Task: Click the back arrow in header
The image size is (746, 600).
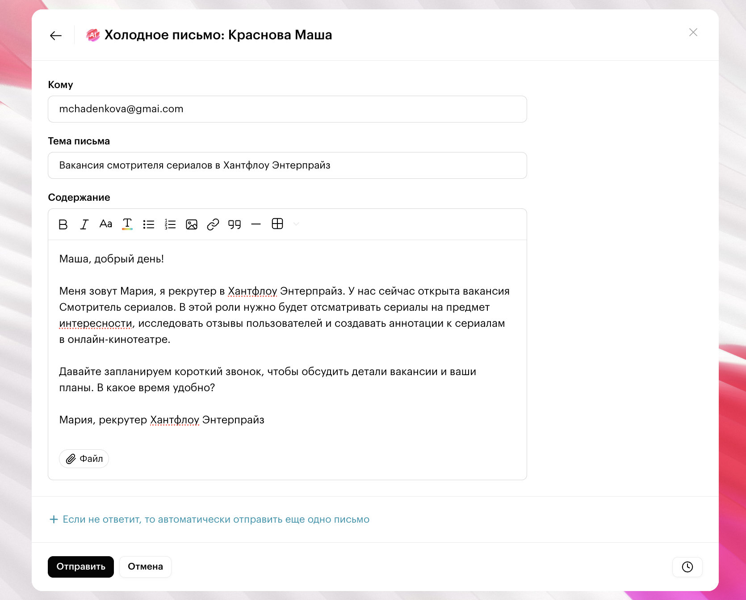Action: [56, 36]
